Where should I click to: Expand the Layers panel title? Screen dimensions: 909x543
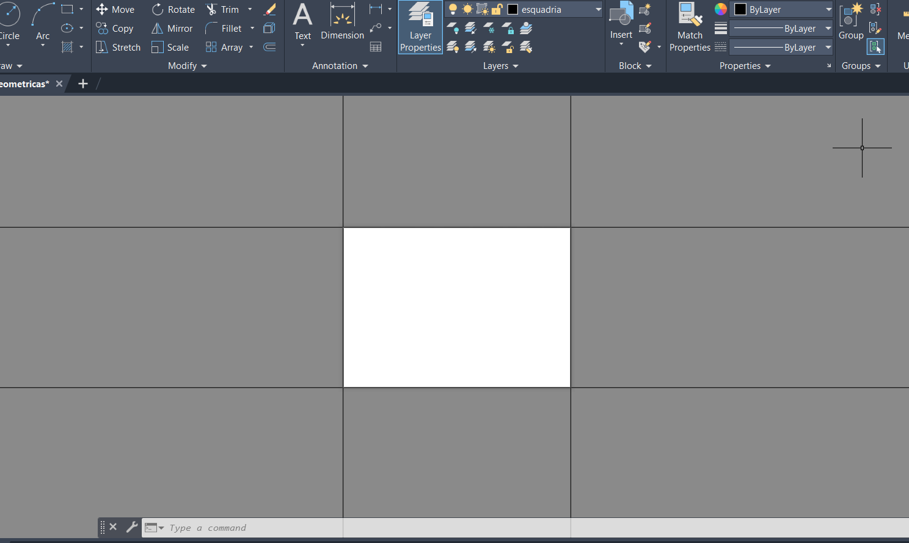coord(501,66)
